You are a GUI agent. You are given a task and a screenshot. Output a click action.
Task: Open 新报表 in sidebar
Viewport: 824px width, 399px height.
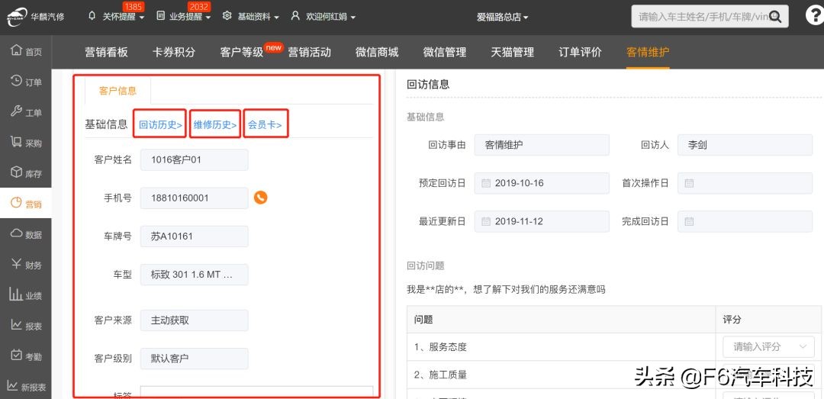click(26, 386)
